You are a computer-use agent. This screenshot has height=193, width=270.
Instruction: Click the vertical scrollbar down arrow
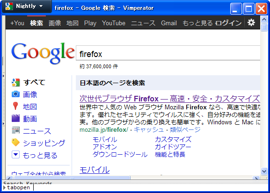pyautogui.click(x=264, y=171)
